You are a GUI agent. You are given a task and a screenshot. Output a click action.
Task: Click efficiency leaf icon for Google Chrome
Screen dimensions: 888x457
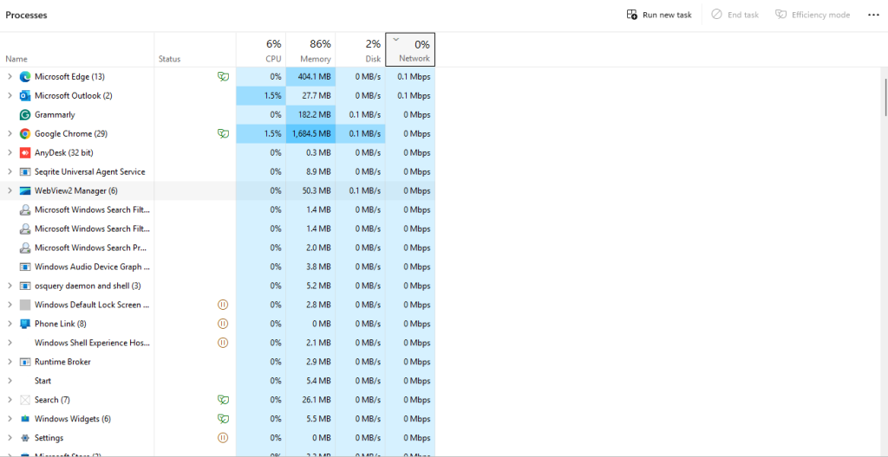[223, 134]
